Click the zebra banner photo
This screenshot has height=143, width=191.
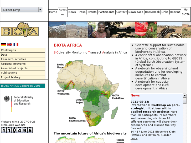[x=169, y=30]
